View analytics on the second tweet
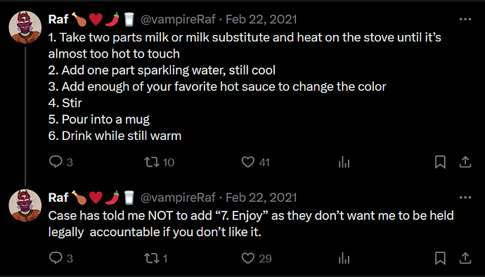485x277 pixels. 344,258
